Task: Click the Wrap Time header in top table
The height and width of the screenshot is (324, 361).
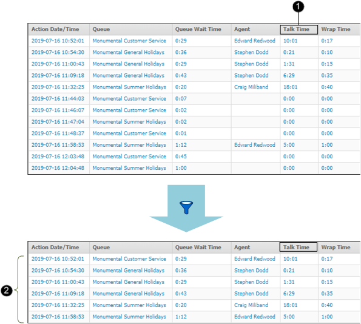Action: (x=336, y=29)
